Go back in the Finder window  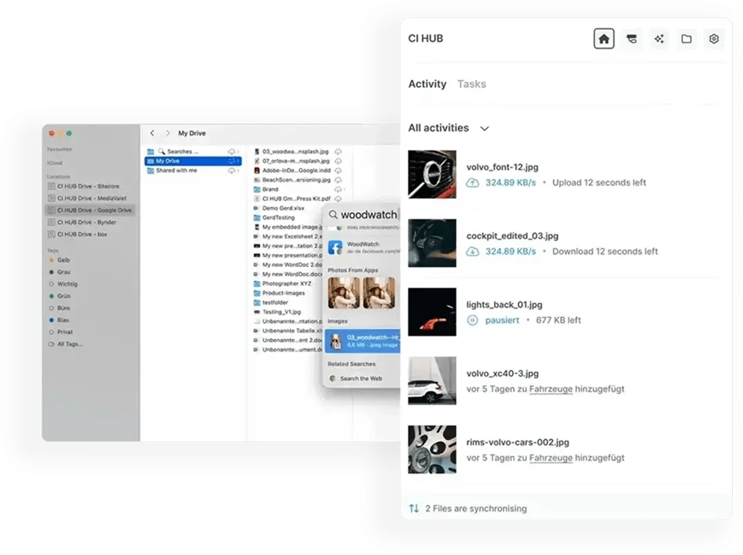pyautogui.click(x=152, y=134)
